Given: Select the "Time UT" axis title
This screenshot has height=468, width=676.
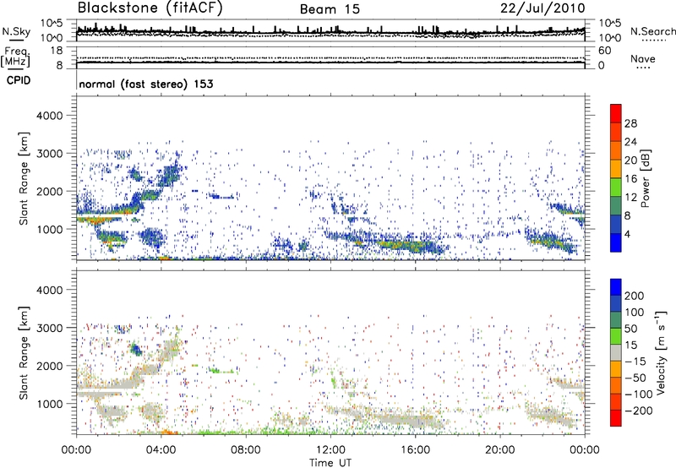Looking at the screenshot, I should 330,463.
